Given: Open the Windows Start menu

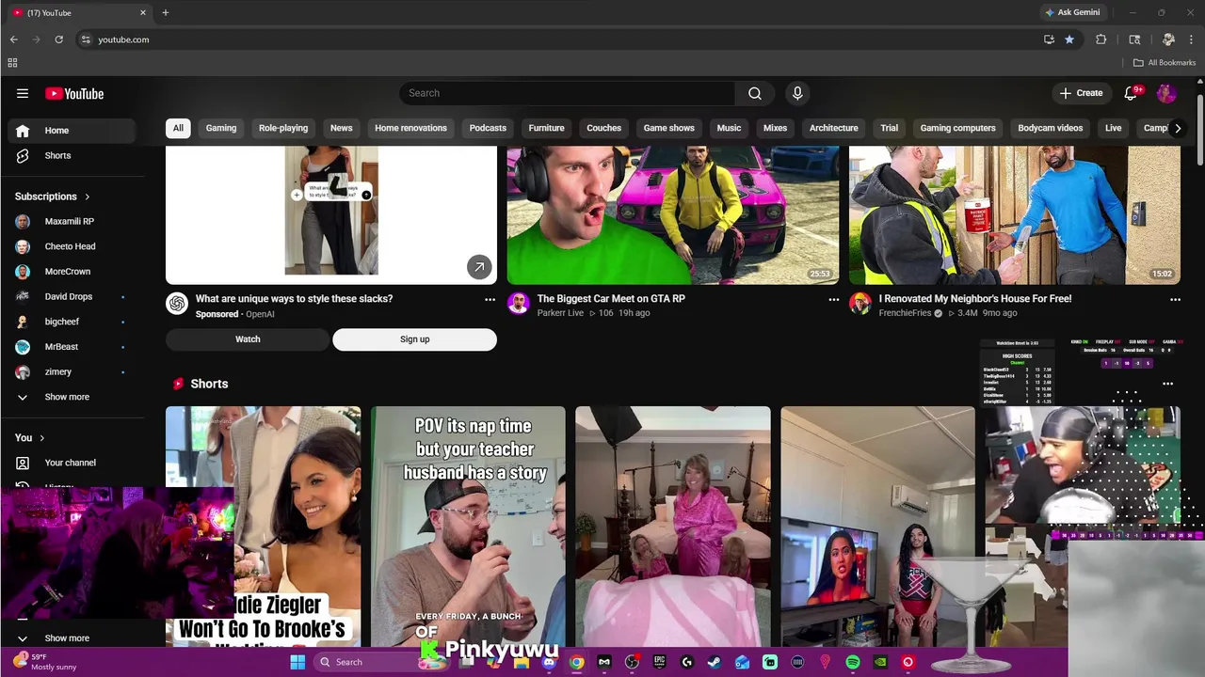Looking at the screenshot, I should 297,662.
